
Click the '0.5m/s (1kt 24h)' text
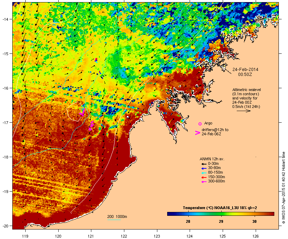tap(246, 106)
